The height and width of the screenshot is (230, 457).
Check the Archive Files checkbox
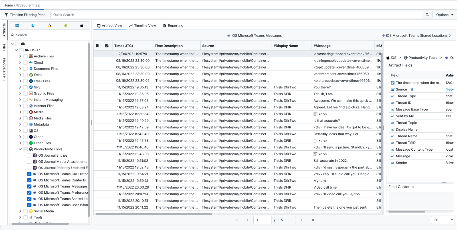[x=25, y=56]
